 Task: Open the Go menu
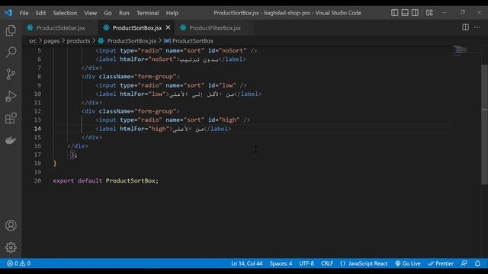(x=108, y=13)
